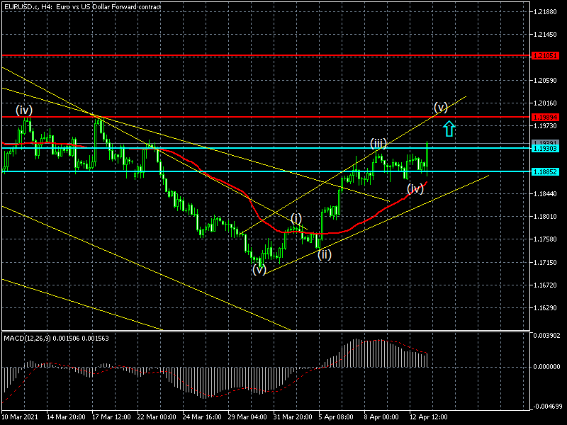
Task: Click the (iv) label below the red average
Action: pos(415,188)
